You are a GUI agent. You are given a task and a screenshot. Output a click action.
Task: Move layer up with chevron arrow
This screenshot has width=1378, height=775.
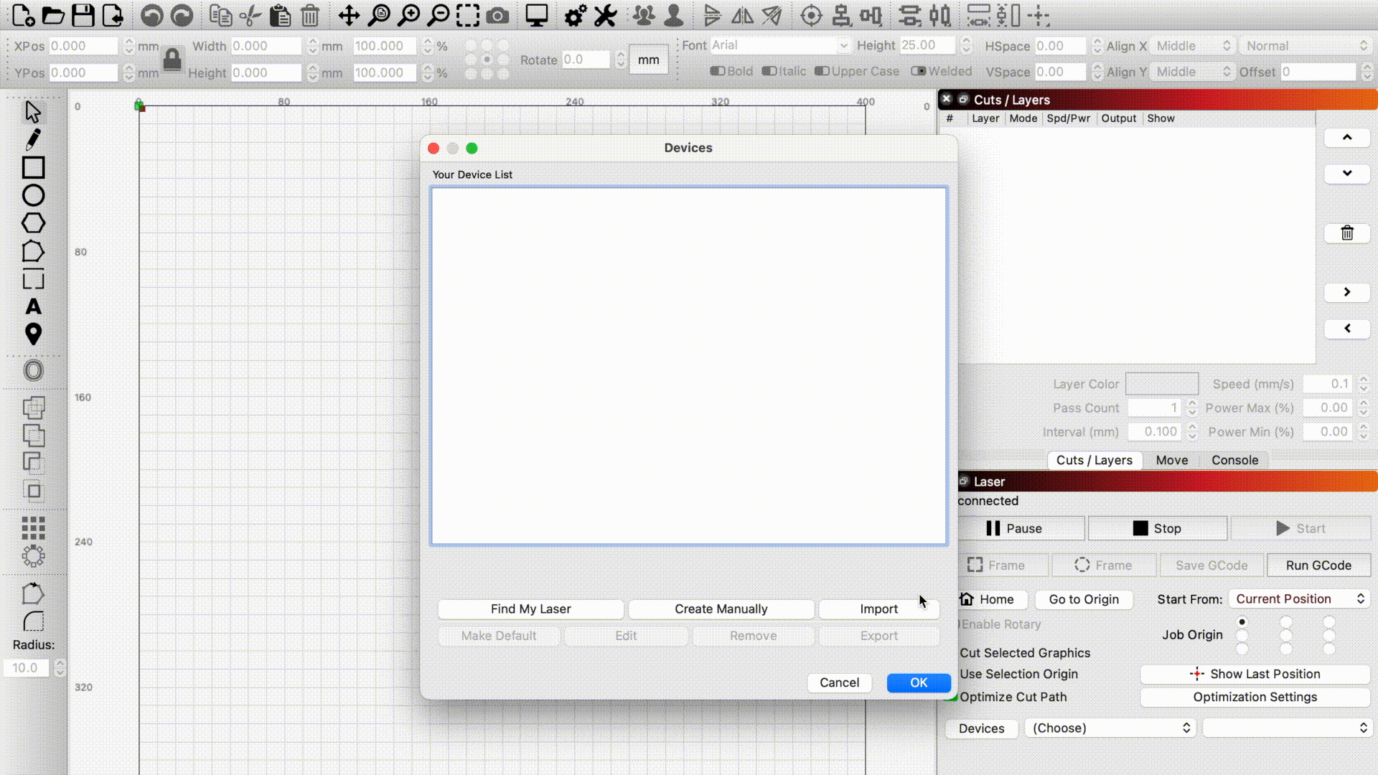click(1347, 138)
